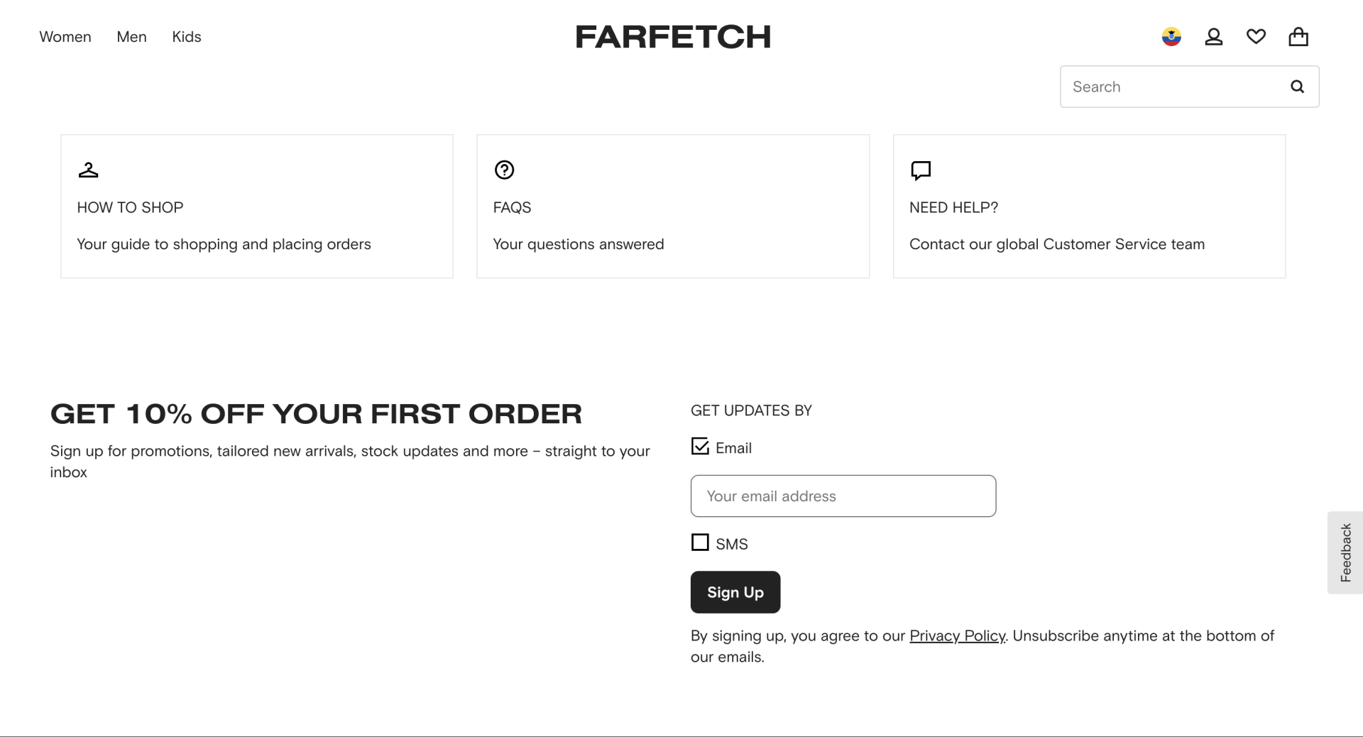Open the account profile icon
Screen dimensions: 1363x737
(x=1214, y=37)
